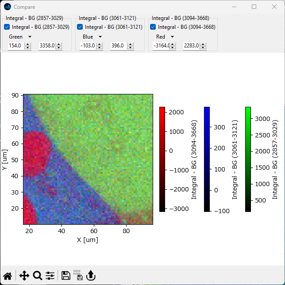Click the red colorbar scale
The width and height of the screenshot is (285, 285).
coord(162,159)
